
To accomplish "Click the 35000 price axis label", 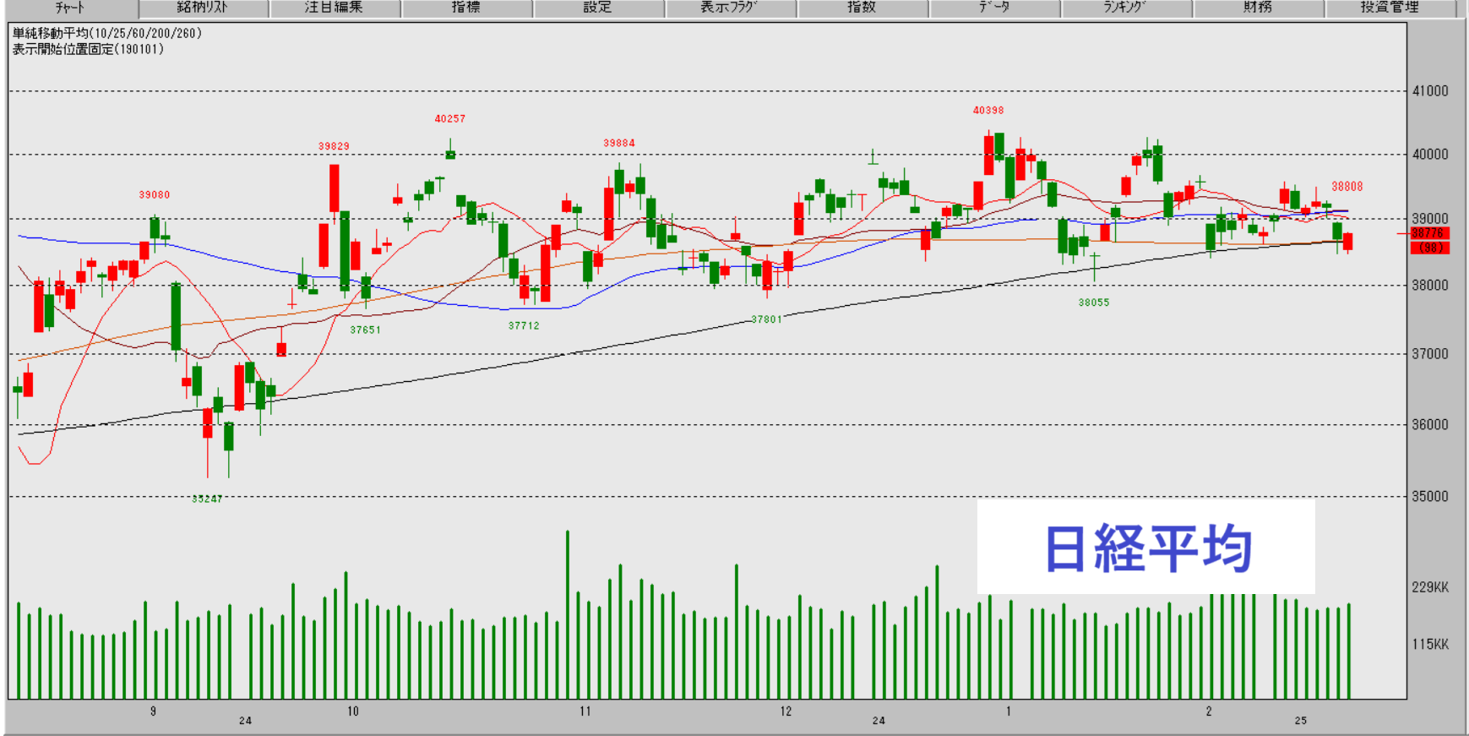I will click(x=1430, y=497).
